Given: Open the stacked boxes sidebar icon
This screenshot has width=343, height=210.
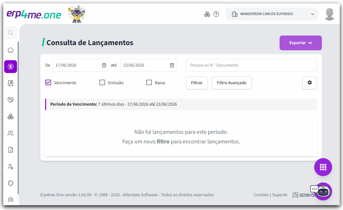Looking at the screenshot, I should coord(11,117).
